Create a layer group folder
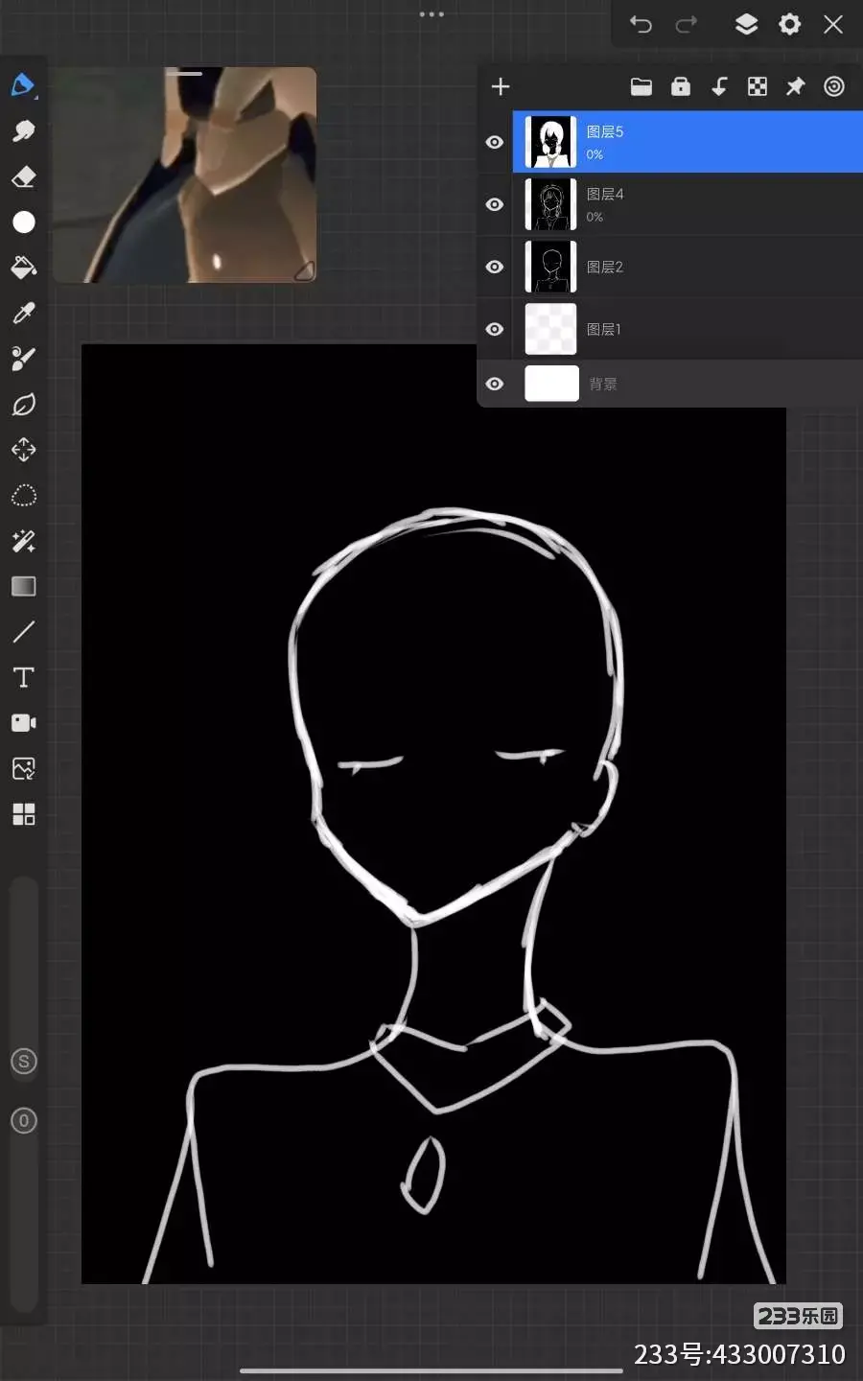The image size is (863, 1381). coord(641,87)
